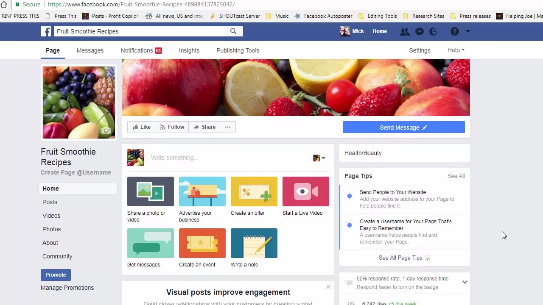The image size is (543, 305).
Task: Click the Write something composer field
Action: [x=229, y=158]
